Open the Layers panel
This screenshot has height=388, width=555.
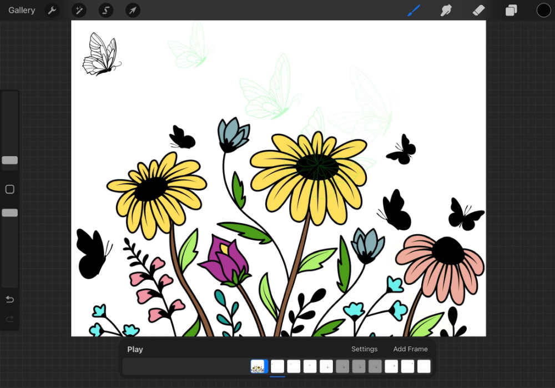(511, 10)
